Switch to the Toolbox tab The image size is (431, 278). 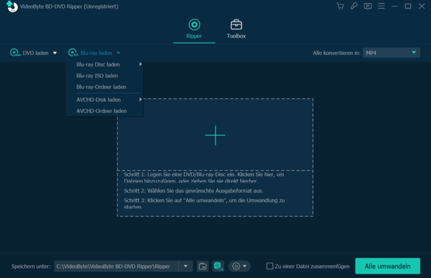[x=236, y=29]
